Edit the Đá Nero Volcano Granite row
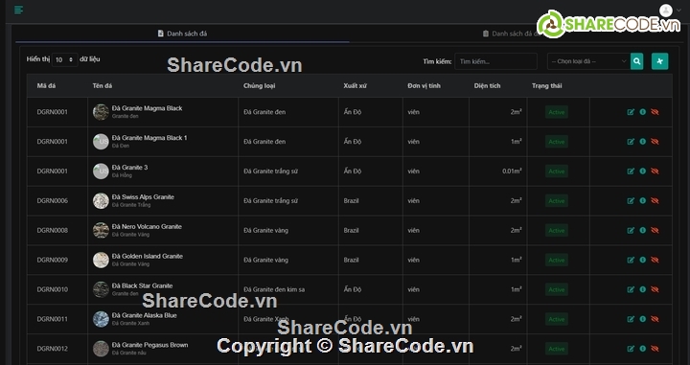The height and width of the screenshot is (365, 690). pos(631,231)
